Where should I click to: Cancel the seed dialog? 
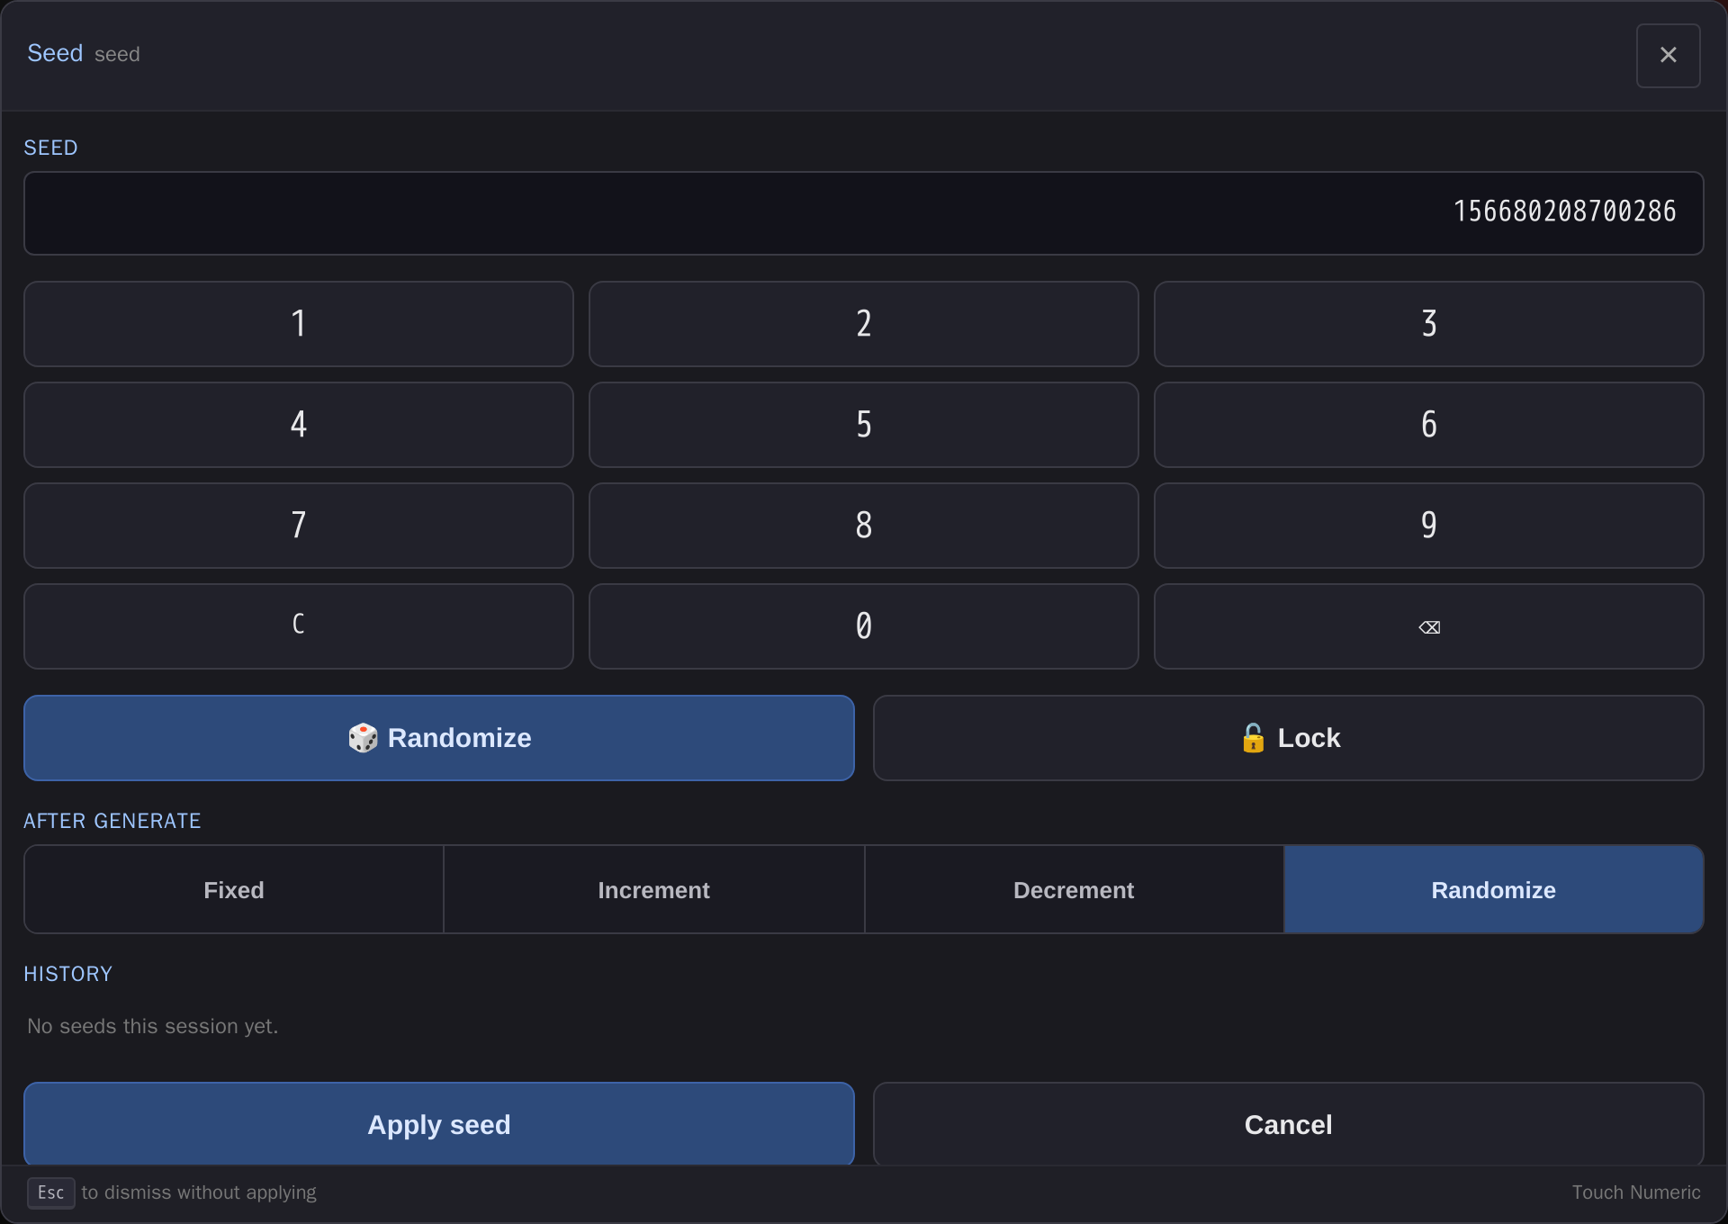1288,1124
